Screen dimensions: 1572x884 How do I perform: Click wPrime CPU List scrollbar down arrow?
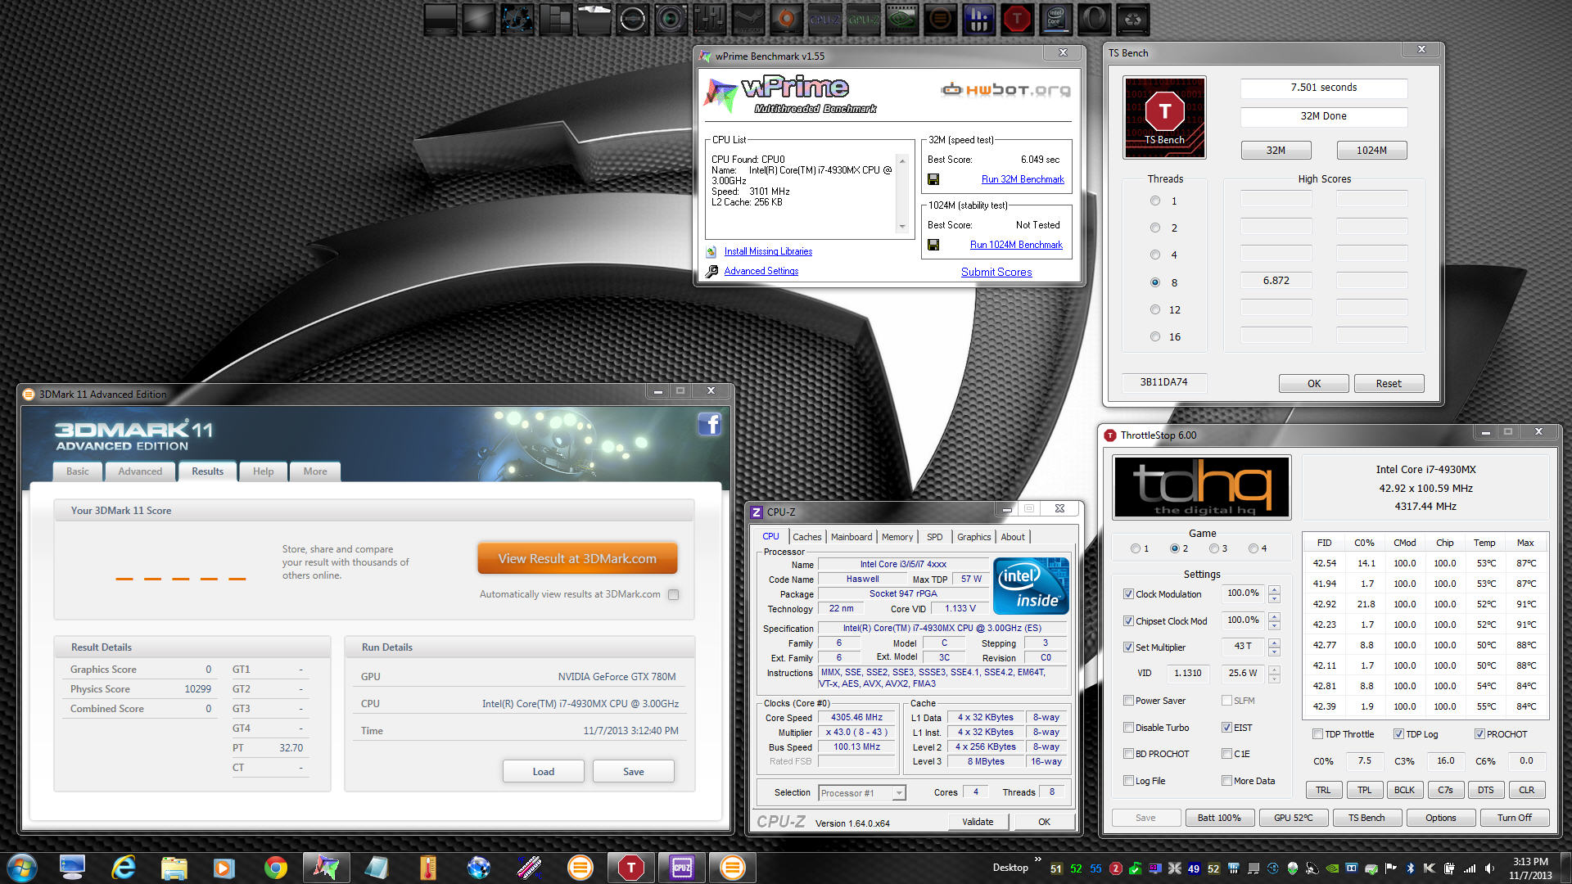(903, 227)
